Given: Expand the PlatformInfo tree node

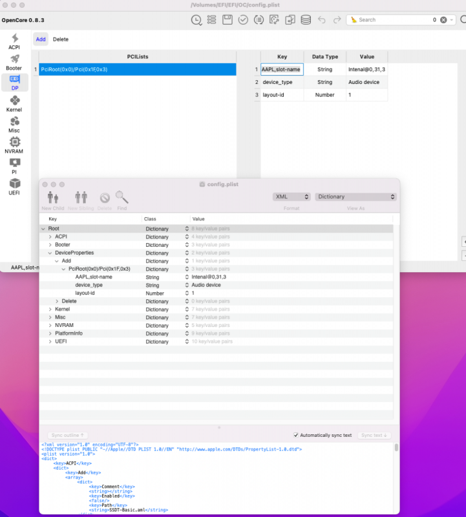Looking at the screenshot, I should pos(50,333).
